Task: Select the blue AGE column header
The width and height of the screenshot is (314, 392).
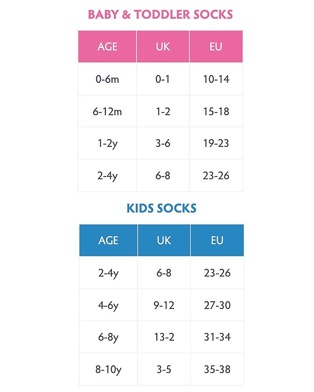Action: [108, 240]
